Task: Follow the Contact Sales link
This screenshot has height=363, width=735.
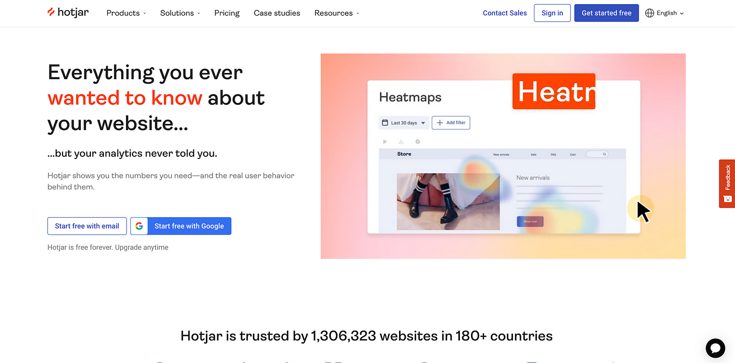Action: point(505,13)
